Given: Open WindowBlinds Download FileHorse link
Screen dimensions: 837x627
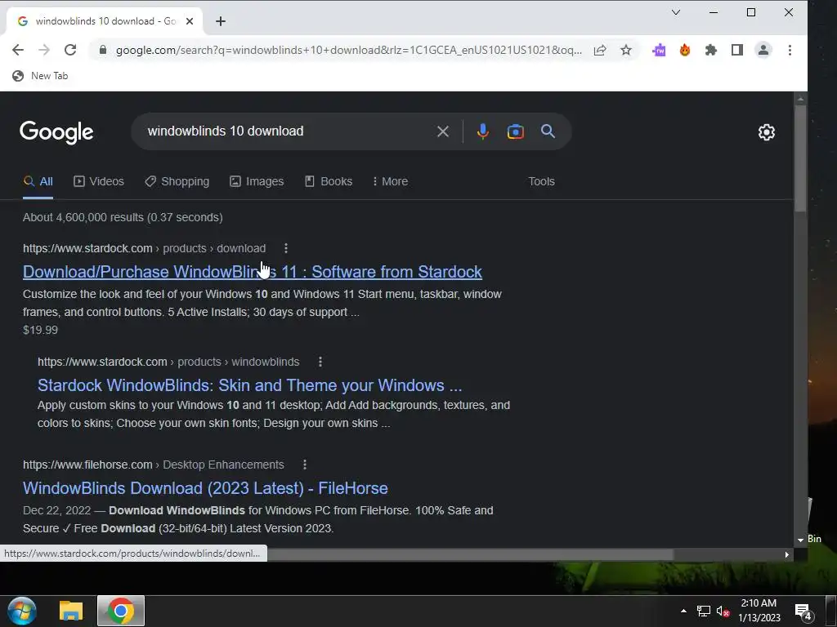Looking at the screenshot, I should click(x=205, y=488).
